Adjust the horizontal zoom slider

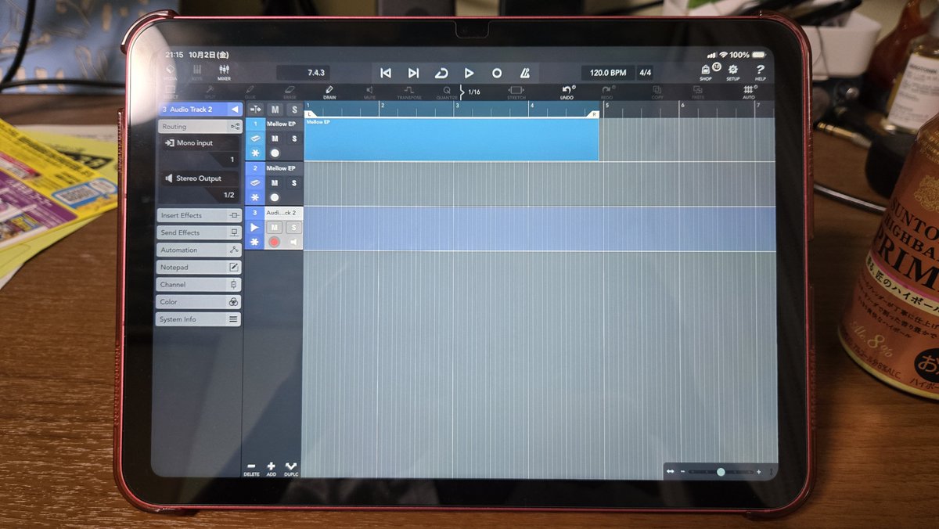(721, 472)
